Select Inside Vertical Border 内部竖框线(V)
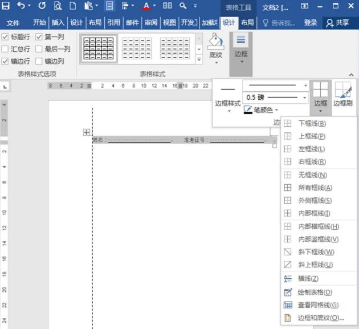The height and width of the screenshot is (329, 359). 319,239
